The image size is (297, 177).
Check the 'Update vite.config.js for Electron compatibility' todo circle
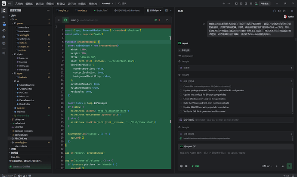(181, 95)
